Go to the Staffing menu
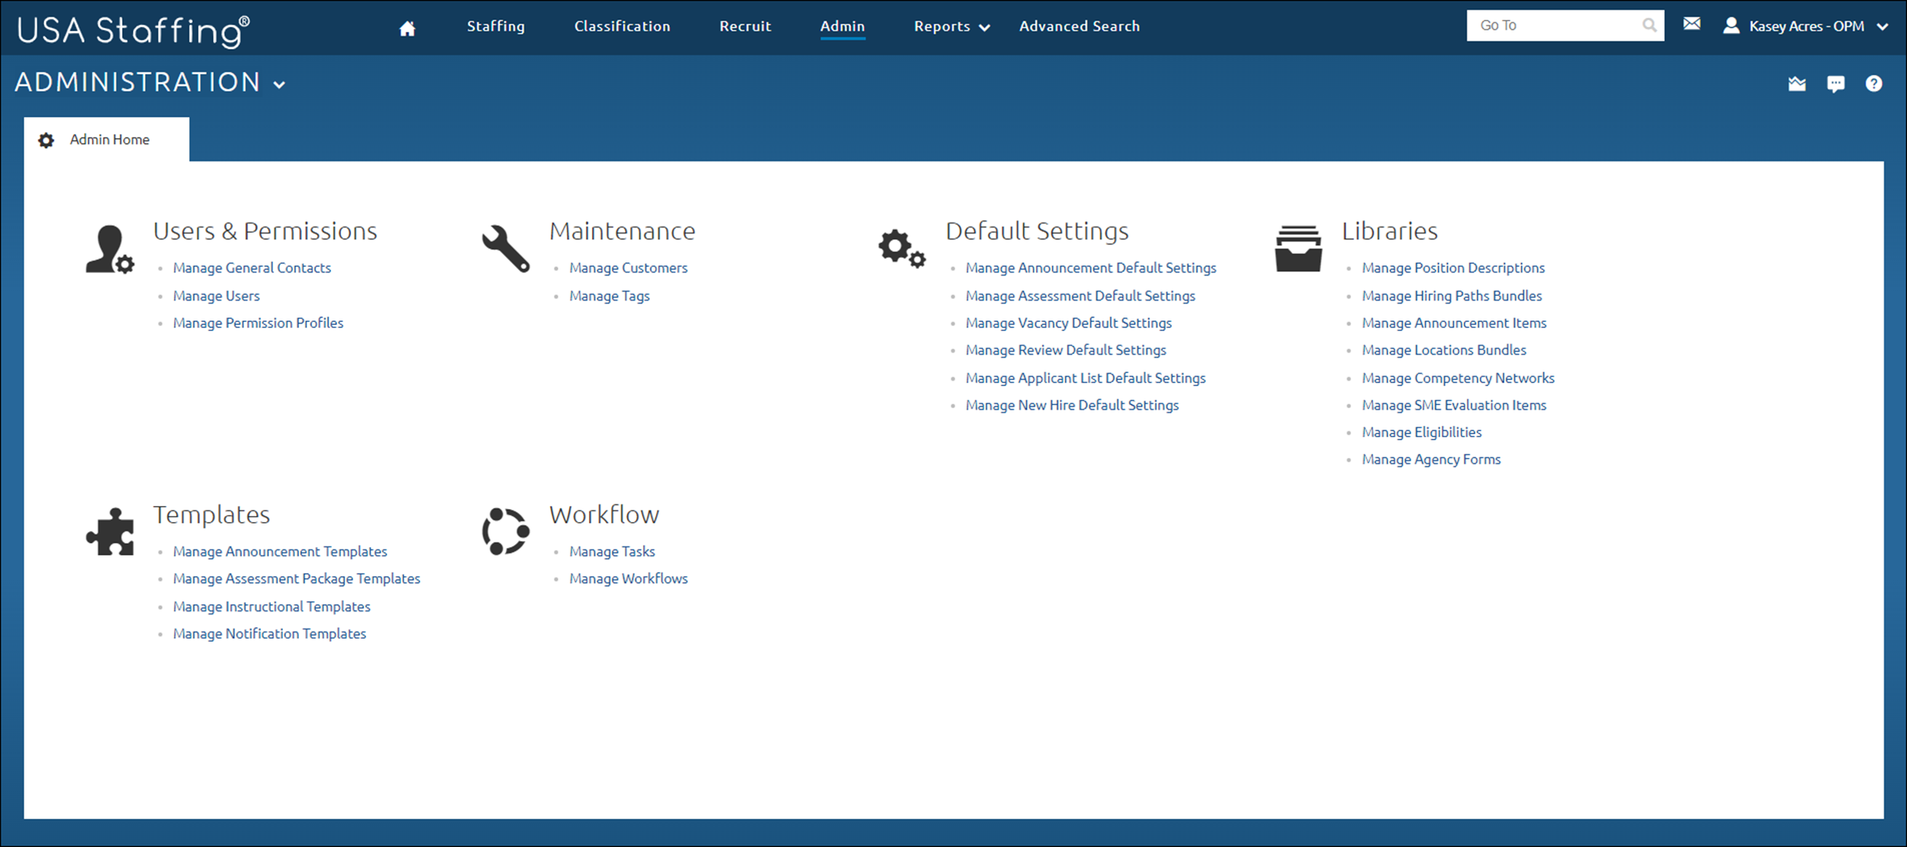Viewport: 1907px width, 847px height. tap(495, 27)
